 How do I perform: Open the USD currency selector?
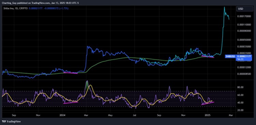pyautogui.click(x=244, y=9)
